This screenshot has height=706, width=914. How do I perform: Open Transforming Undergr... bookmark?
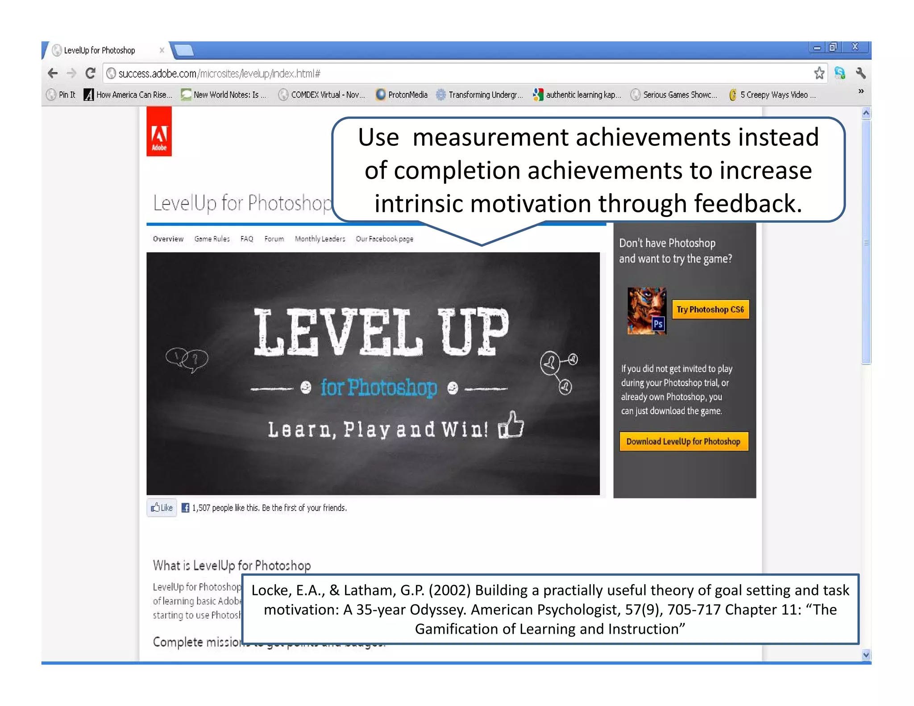[x=479, y=95]
